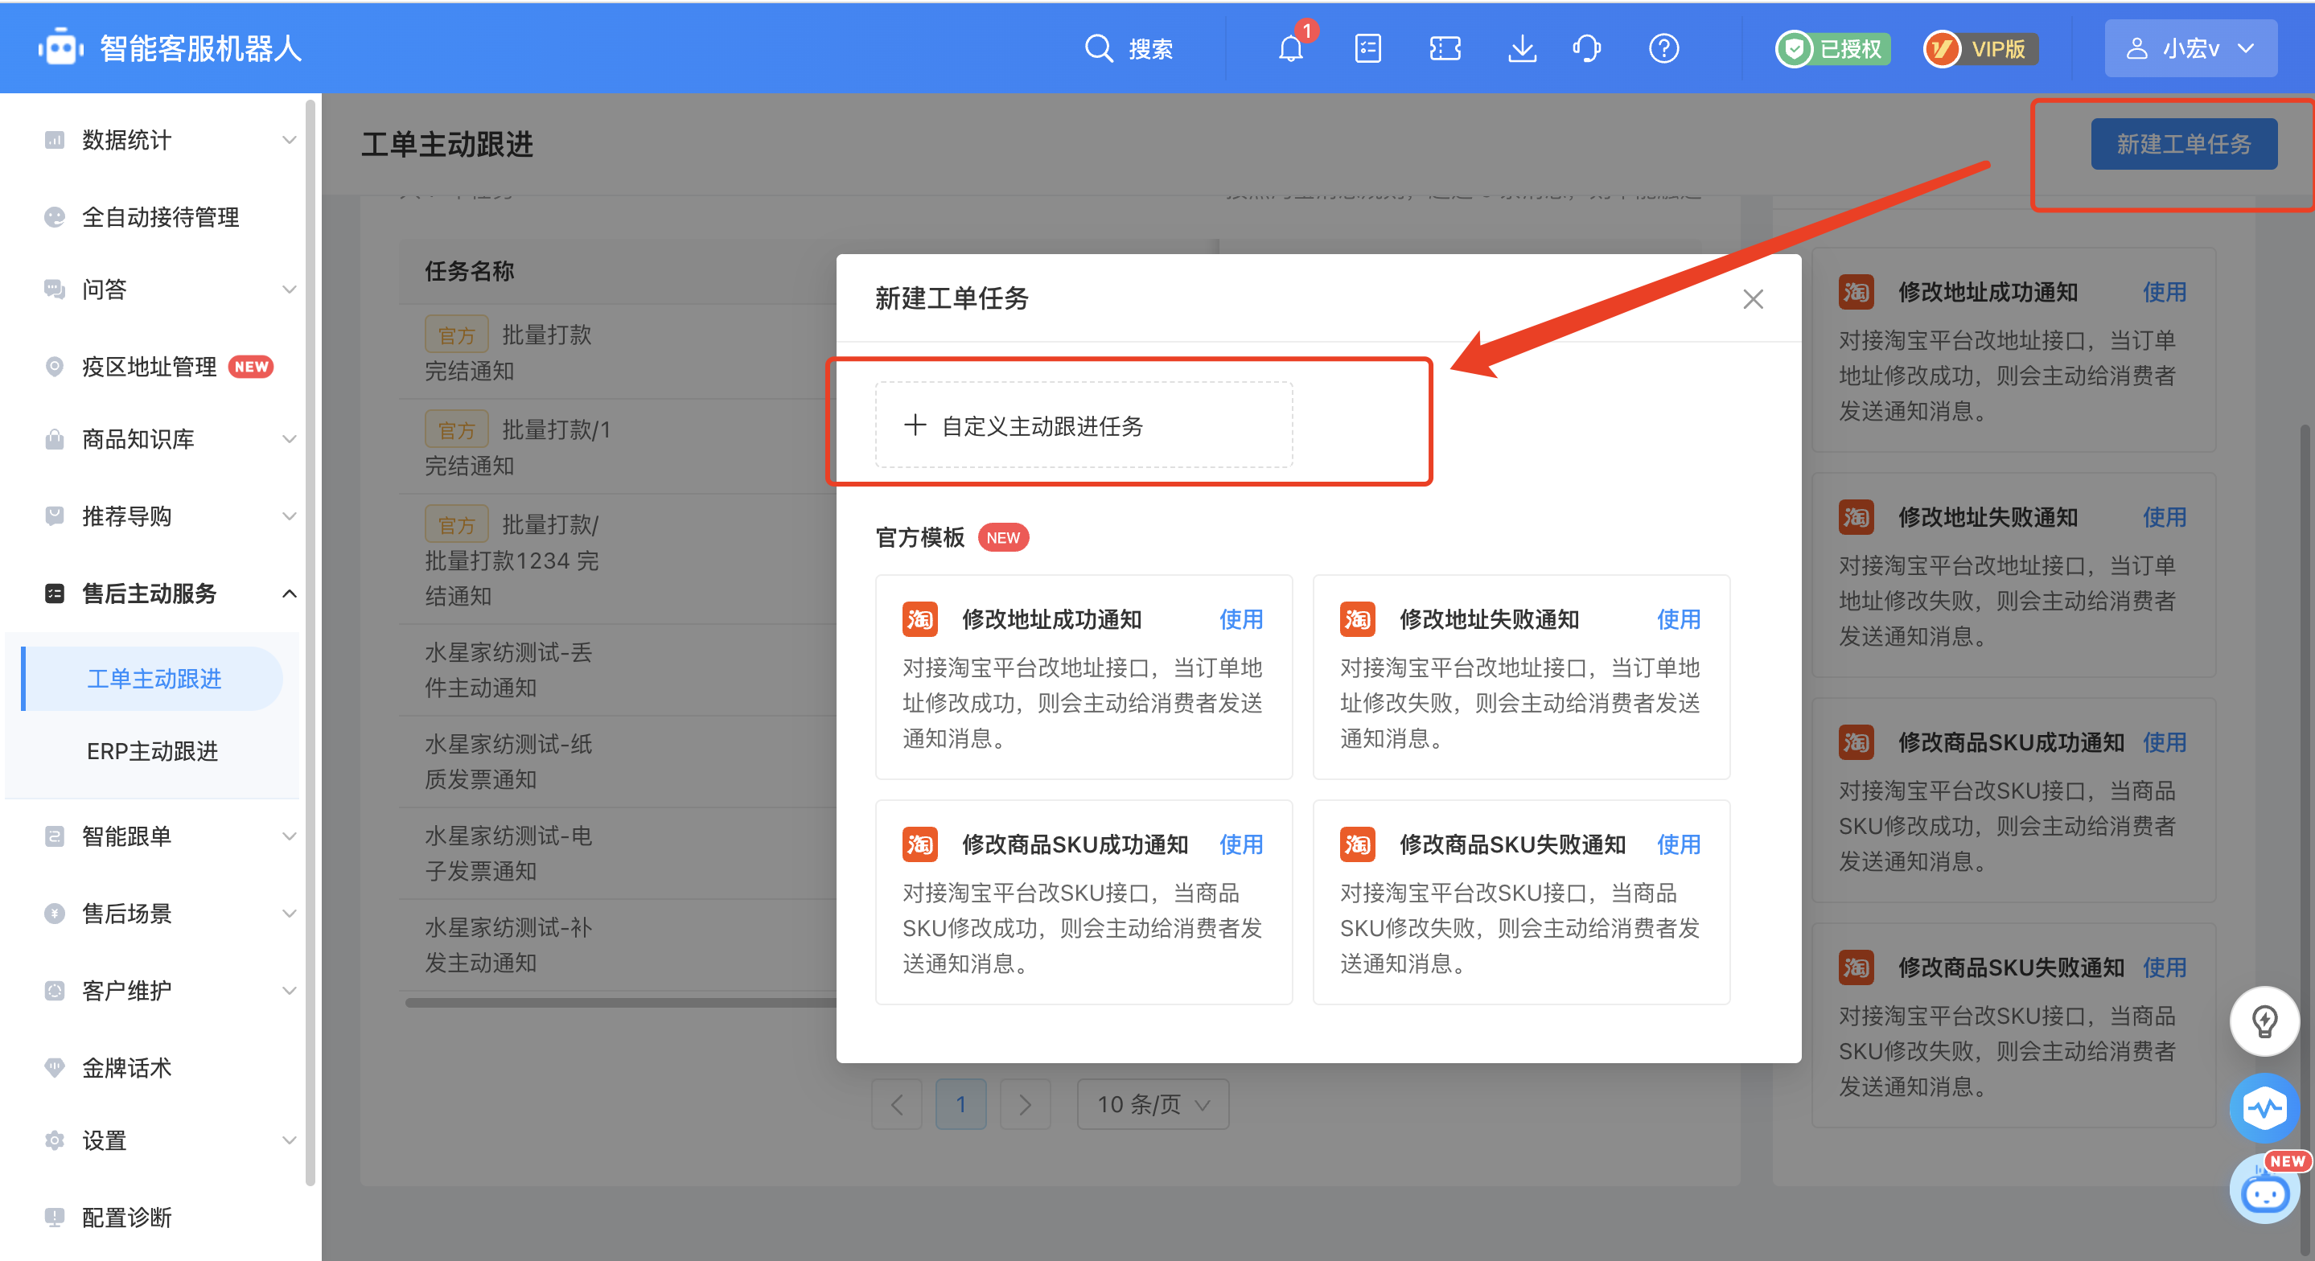This screenshot has width=2315, height=1261.
Task: Use the 修改商品SKU成功通知 template in dialog
Action: 1240,845
